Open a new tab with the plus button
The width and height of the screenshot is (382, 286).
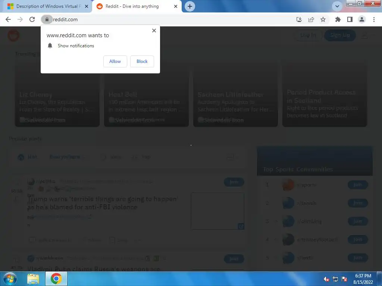[190, 6]
